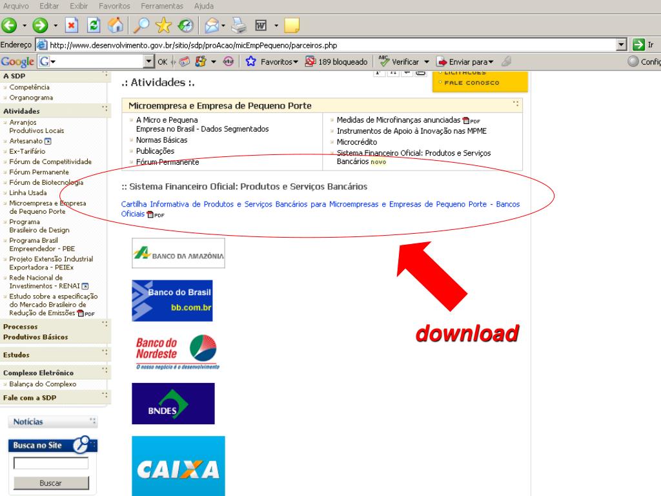
Task: Go back using the green Back arrow
Action: [9, 25]
